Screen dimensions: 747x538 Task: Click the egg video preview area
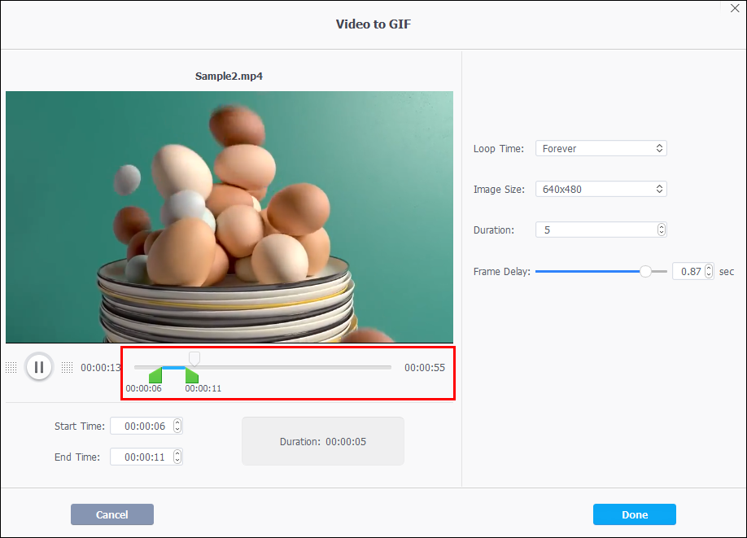click(229, 217)
